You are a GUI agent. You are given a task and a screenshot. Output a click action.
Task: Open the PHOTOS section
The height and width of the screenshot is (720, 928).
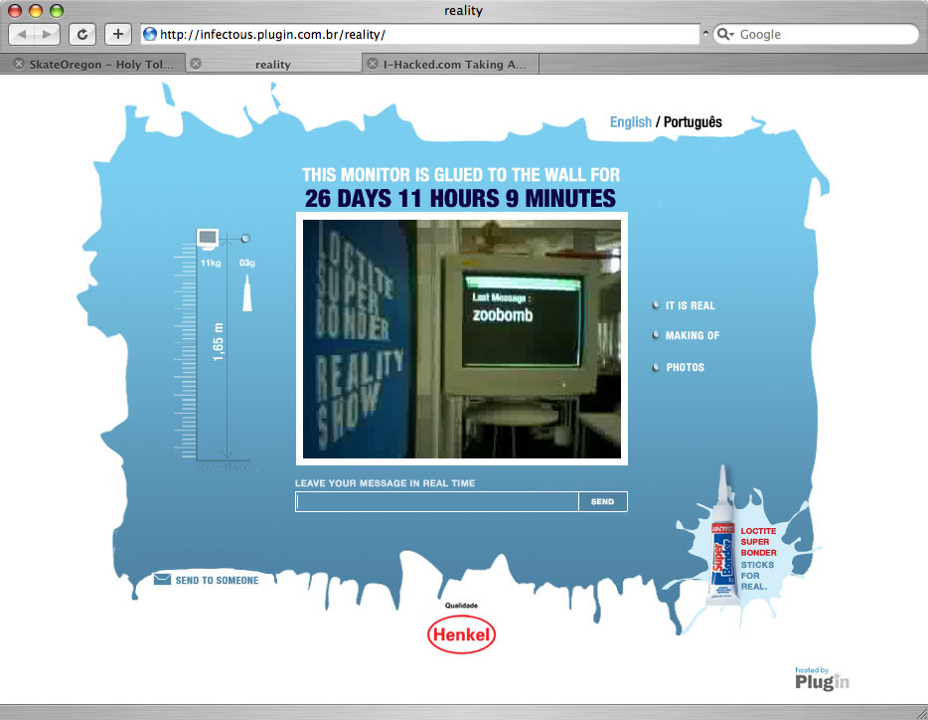[686, 367]
